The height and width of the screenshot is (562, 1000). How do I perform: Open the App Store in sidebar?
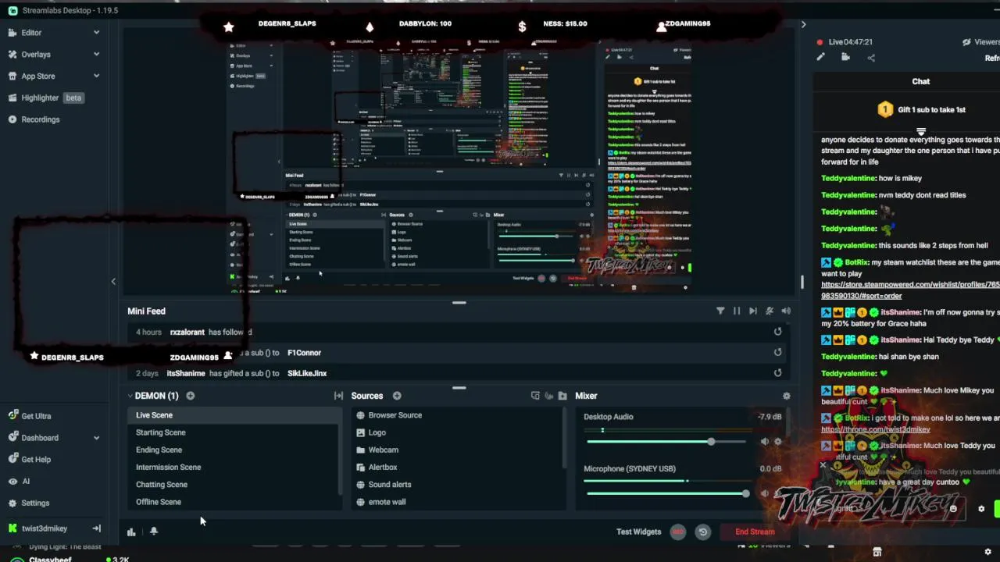tap(37, 76)
